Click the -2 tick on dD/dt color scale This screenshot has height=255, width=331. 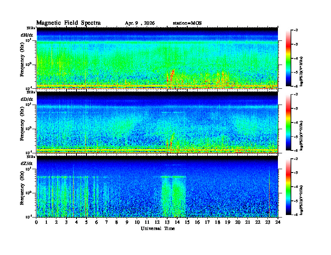point(296,95)
